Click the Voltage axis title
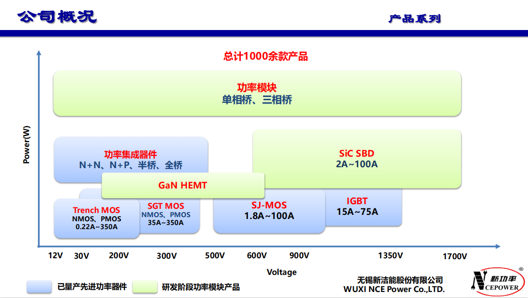528x298 pixels. pyautogui.click(x=282, y=272)
